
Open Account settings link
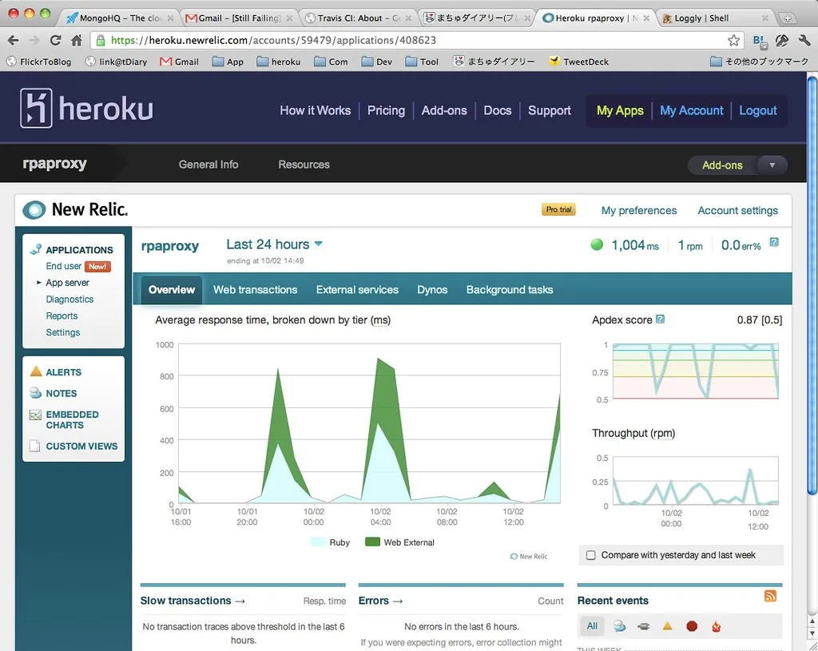pos(737,210)
